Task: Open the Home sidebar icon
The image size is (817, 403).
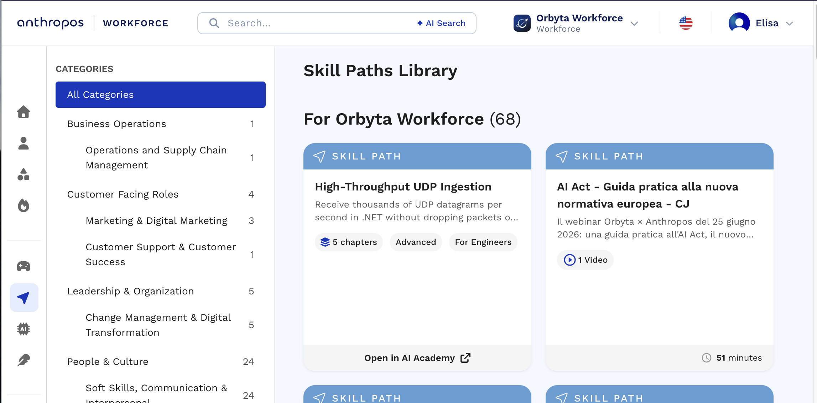Action: 24,112
